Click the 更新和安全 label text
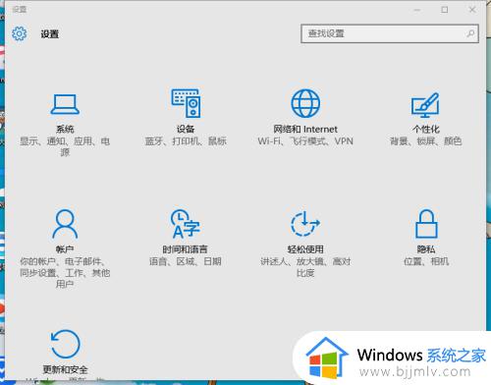 point(65,369)
